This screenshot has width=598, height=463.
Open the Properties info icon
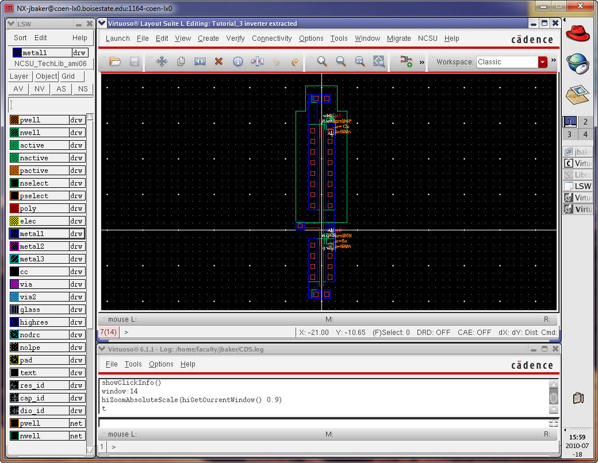[237, 61]
